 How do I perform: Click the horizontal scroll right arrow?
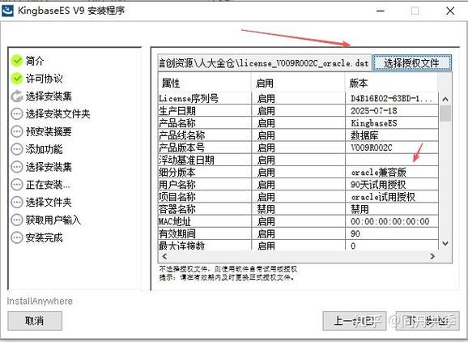432,256
